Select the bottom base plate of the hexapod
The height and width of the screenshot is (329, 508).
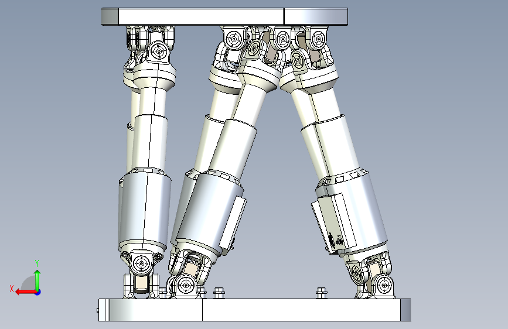click(x=255, y=310)
